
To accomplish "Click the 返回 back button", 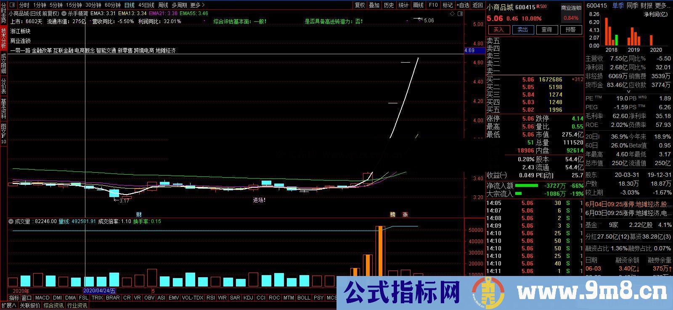I will pyautogui.click(x=478, y=5).
